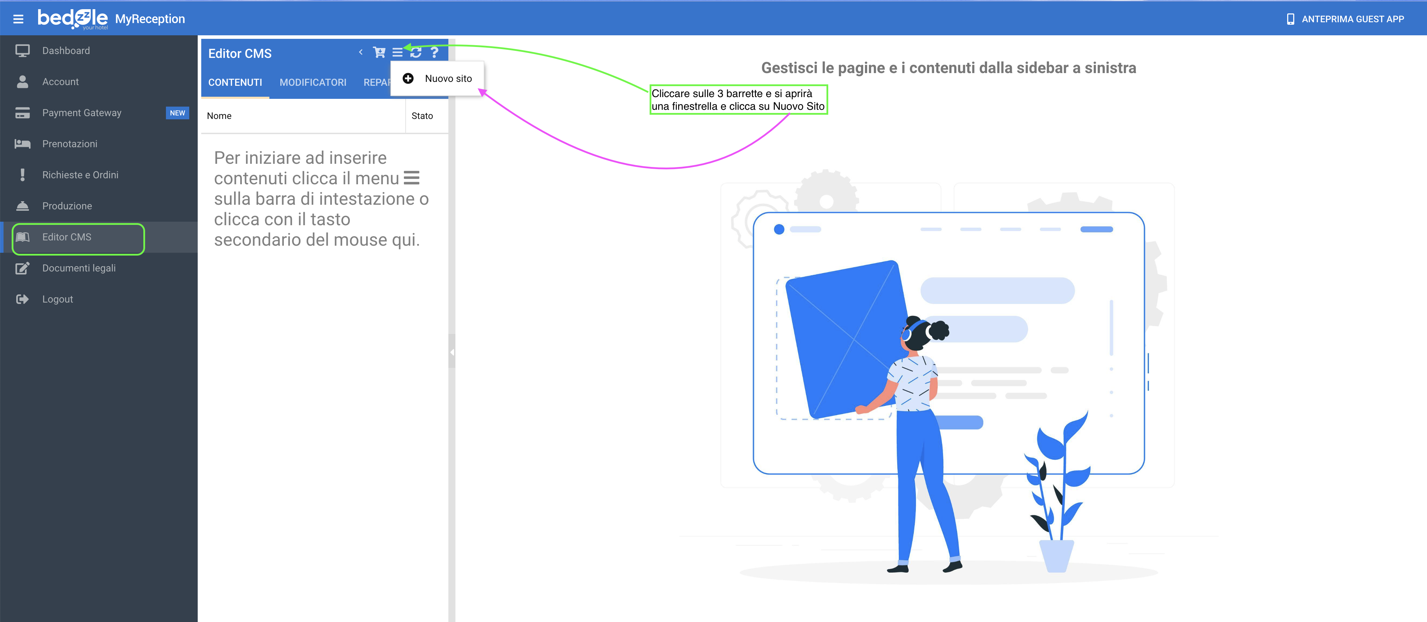Screen dimensions: 1427x622
Task: Open Dashboard in the sidebar
Action: (x=66, y=51)
